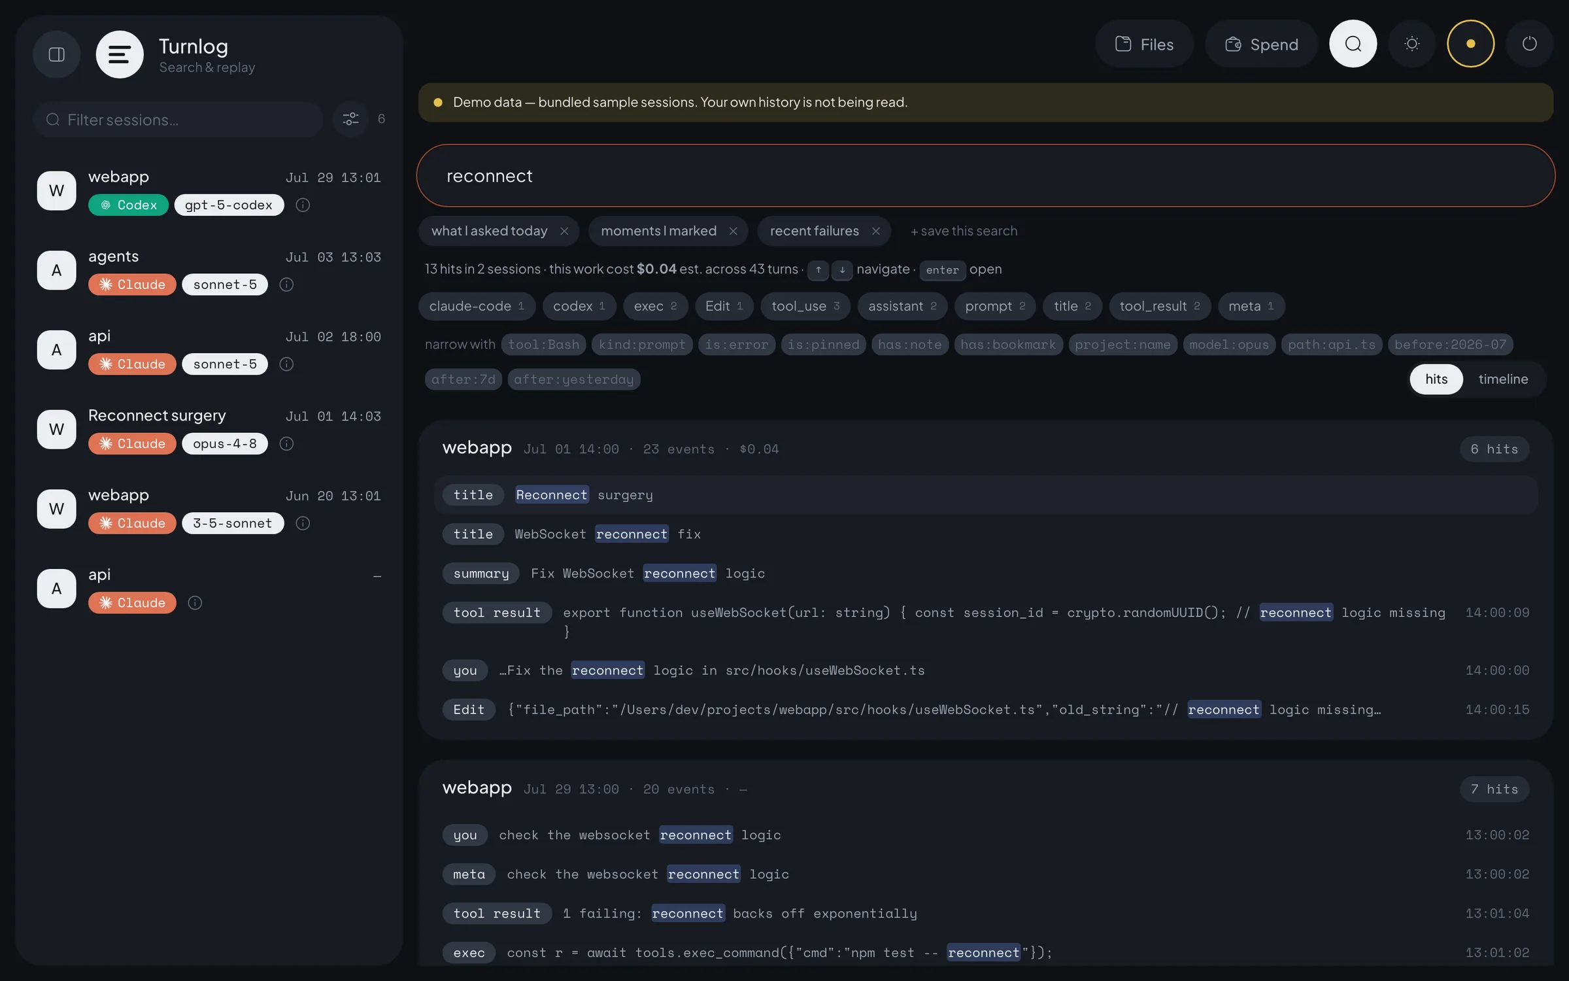Switch to timeline view
This screenshot has height=981, width=1569.
coord(1503,379)
